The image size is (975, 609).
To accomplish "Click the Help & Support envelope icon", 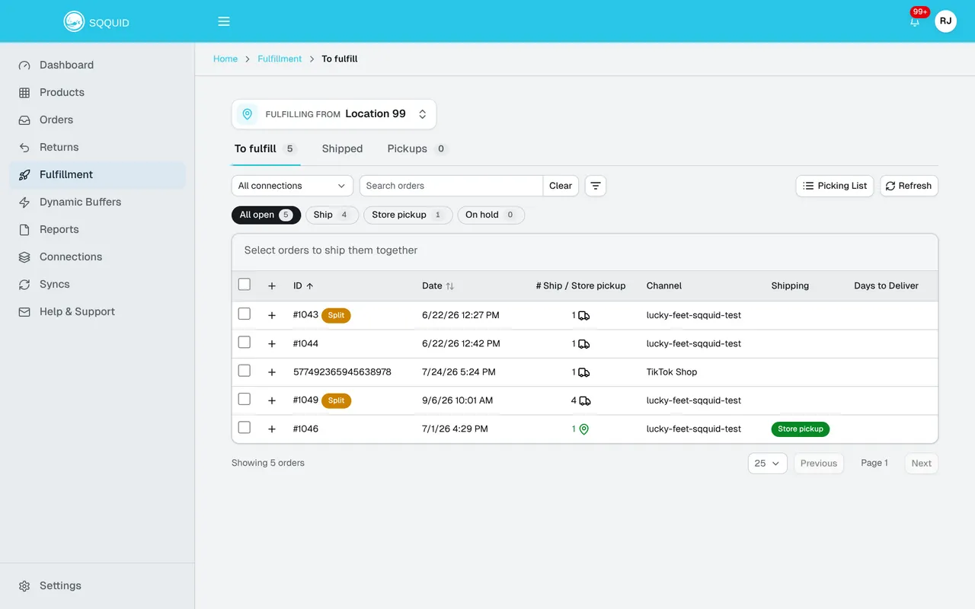I will coord(24,312).
